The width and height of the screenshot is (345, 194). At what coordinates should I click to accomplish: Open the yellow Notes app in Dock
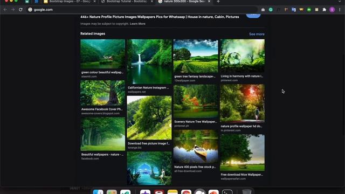pyautogui.click(x=172, y=192)
